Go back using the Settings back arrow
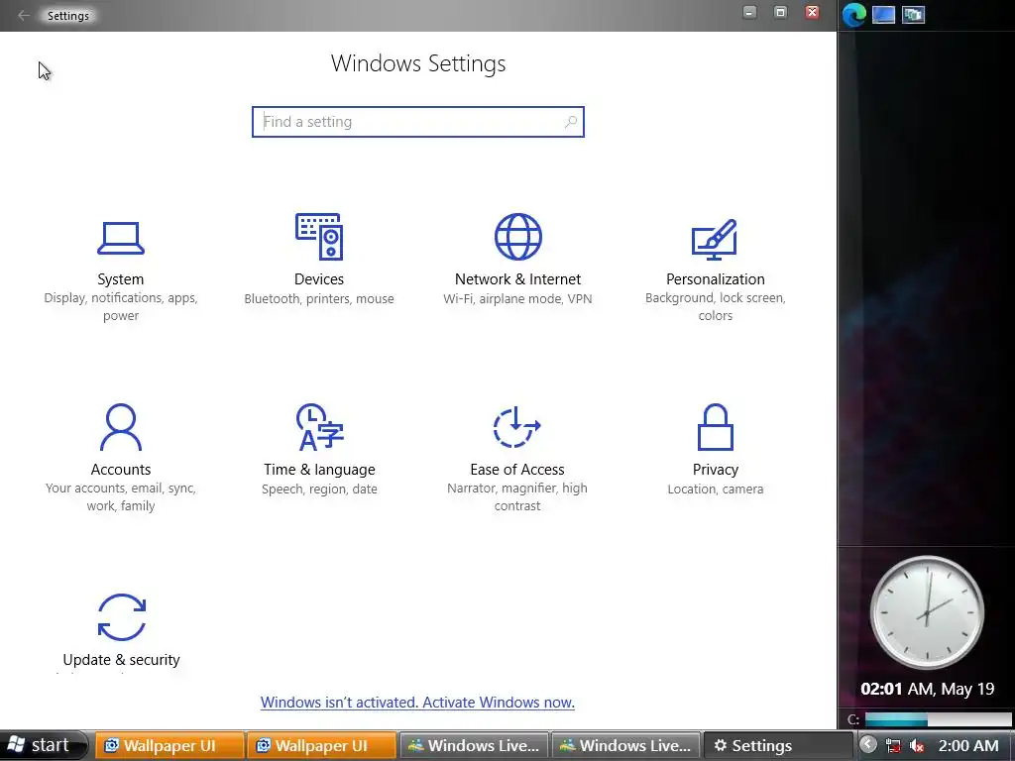 click(x=24, y=16)
